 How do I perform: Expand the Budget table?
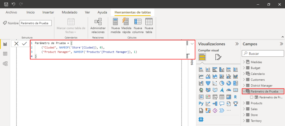pyautogui.click(x=244, y=68)
